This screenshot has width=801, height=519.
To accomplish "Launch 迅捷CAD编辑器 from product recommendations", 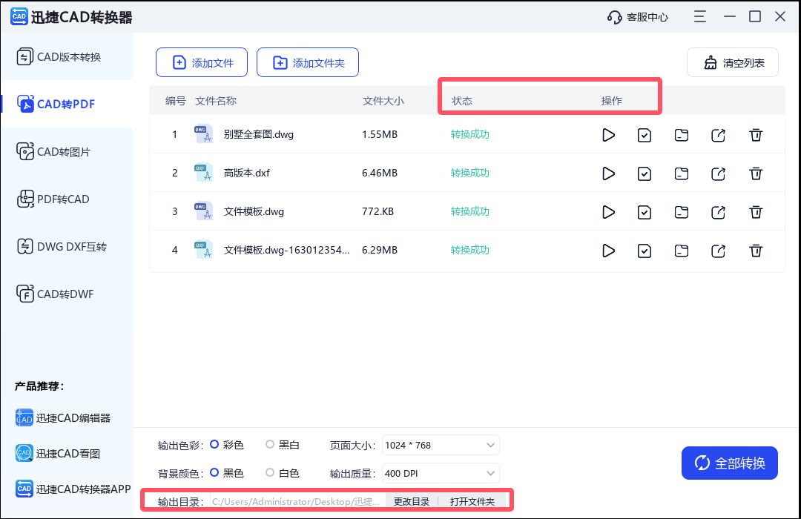I will [x=65, y=417].
